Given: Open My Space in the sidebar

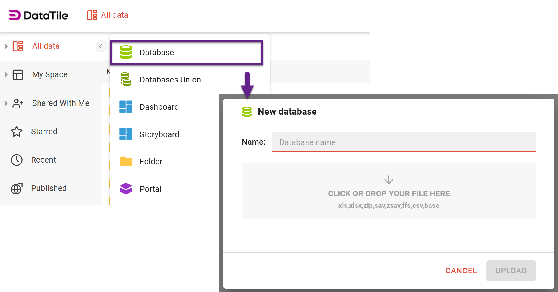Looking at the screenshot, I should (x=50, y=74).
